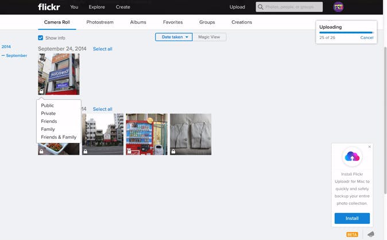
Task: Switch to the Groups tab
Action: tap(207, 22)
